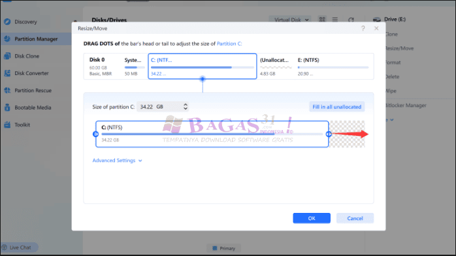The width and height of the screenshot is (456, 256).
Task: Open Live Chat support
Action: click(20, 248)
